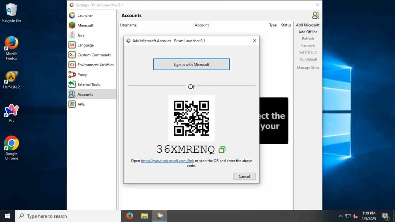Click the Accounts people icon in the sidebar
Image resolution: width=395 pixels, height=222 pixels.
pos(72,94)
